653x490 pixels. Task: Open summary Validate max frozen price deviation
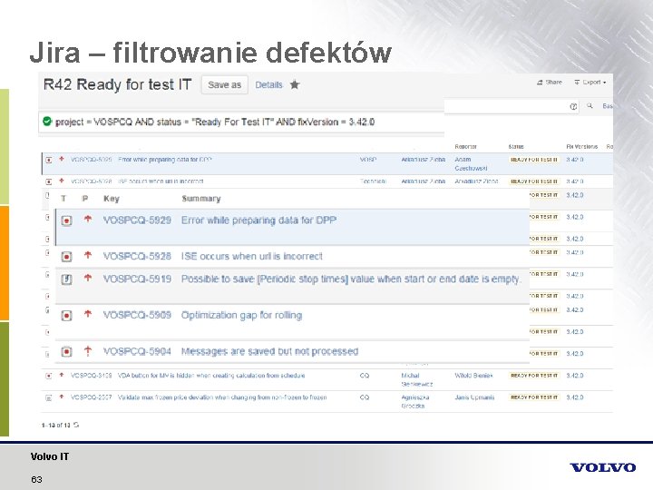pyautogui.click(x=222, y=397)
